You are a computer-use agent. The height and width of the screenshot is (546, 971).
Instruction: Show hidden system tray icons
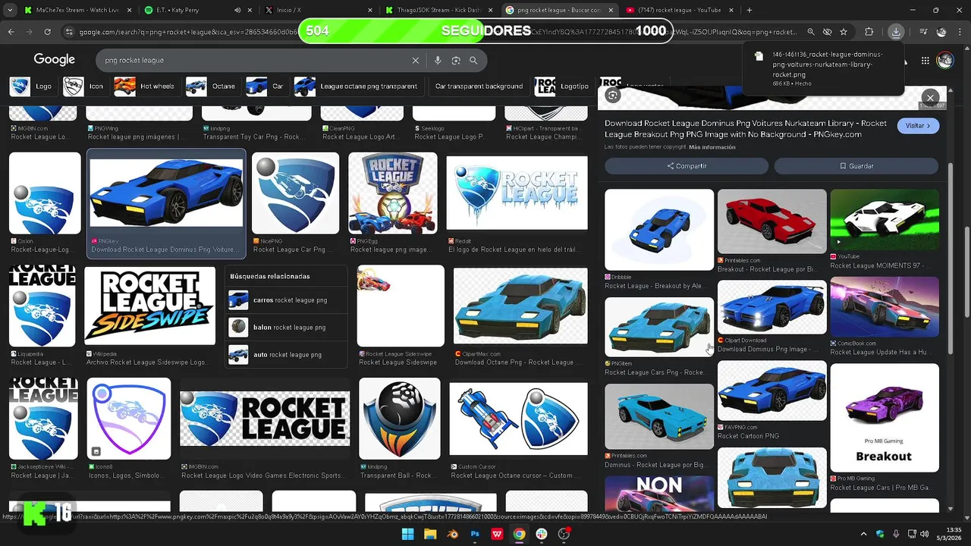[864, 534]
